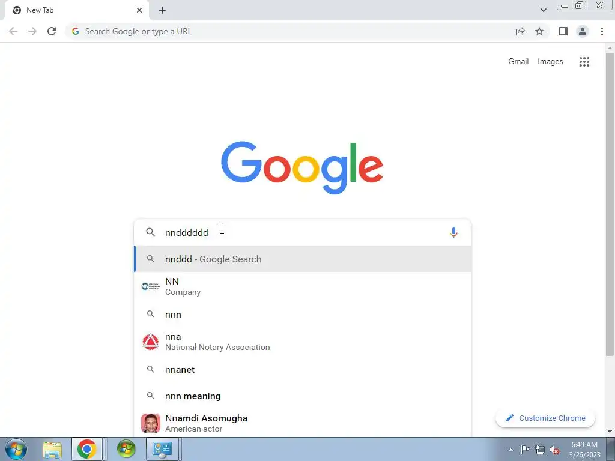
Task: Show hidden tray icons arrow
Action: [510, 450]
